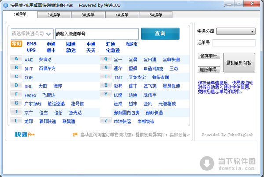Click the letter D index badge
Screen dimensions: 264x177
[x=16, y=85]
